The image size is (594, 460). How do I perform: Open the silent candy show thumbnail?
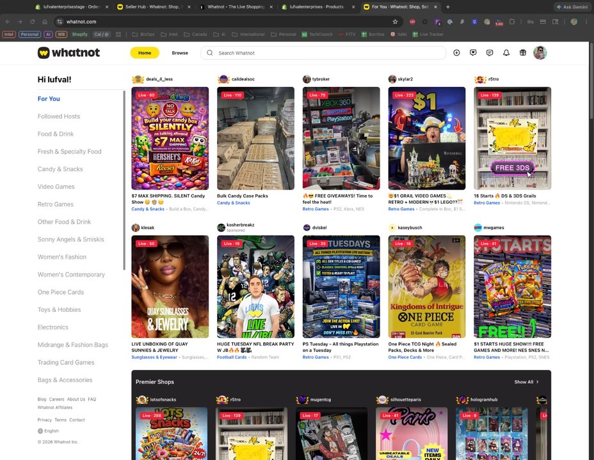click(170, 139)
